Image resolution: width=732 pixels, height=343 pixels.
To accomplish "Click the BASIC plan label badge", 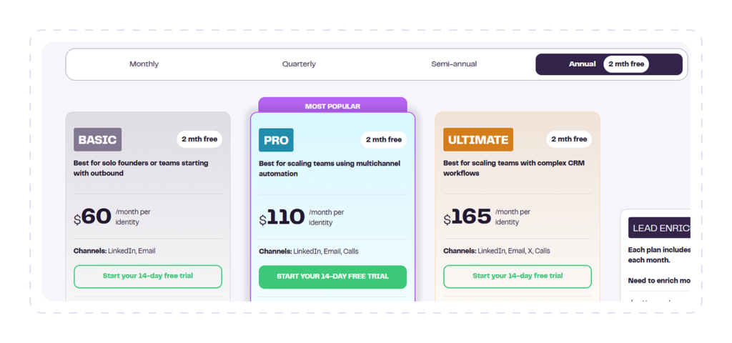I will [97, 139].
